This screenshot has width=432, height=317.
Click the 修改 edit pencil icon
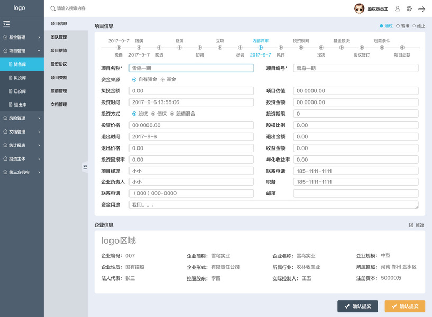click(x=411, y=225)
